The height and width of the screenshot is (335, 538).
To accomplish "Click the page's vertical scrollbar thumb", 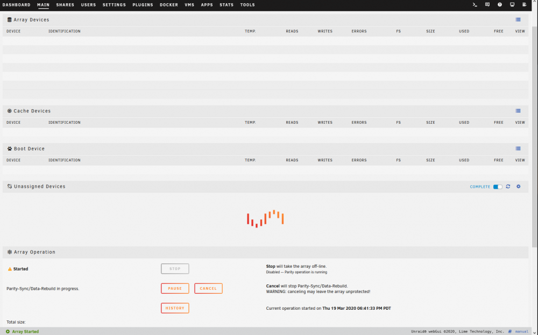I will coord(535,137).
